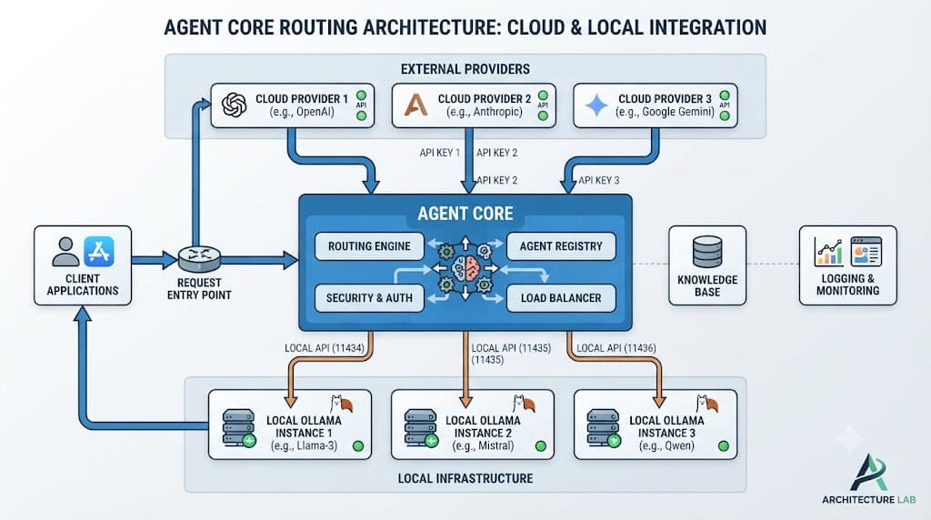The height and width of the screenshot is (520, 931).
Task: Click the LOCAL INFRASTRUCTURE label
Action: 465,478
